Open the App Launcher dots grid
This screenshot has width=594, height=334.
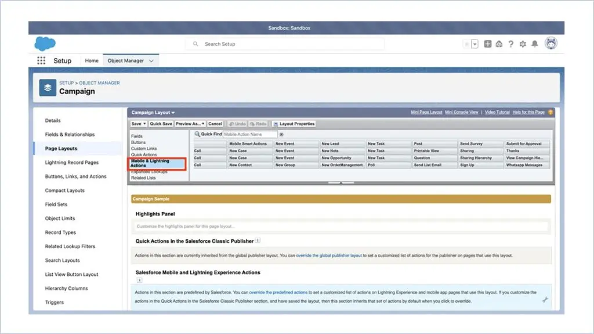coord(41,60)
